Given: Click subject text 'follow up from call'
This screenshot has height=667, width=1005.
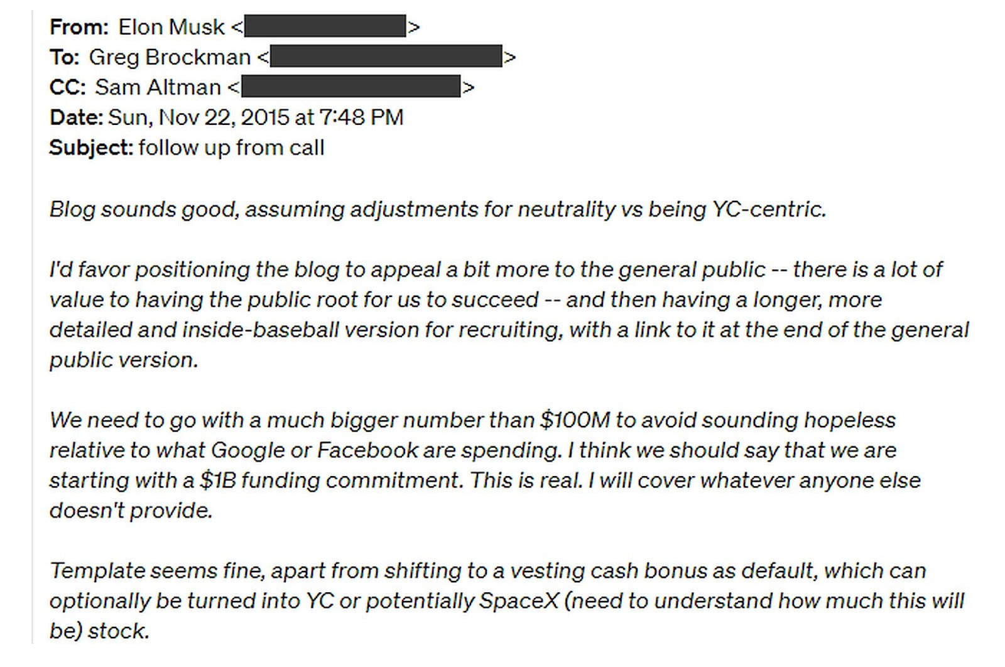Looking at the screenshot, I should point(231,148).
